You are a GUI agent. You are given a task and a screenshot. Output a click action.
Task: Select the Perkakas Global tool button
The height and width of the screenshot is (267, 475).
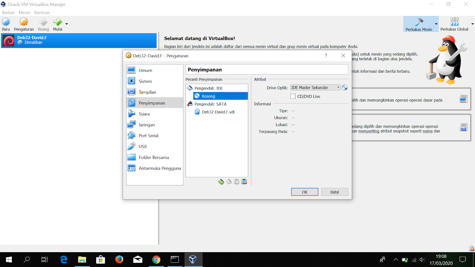[454, 24]
